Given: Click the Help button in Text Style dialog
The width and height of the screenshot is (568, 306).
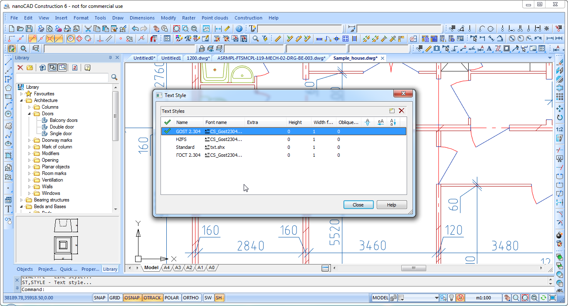Looking at the screenshot, I should click(391, 205).
